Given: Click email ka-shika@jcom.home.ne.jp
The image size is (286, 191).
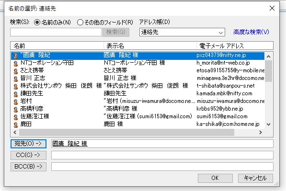Looking at the screenshot, I should click(228, 124).
